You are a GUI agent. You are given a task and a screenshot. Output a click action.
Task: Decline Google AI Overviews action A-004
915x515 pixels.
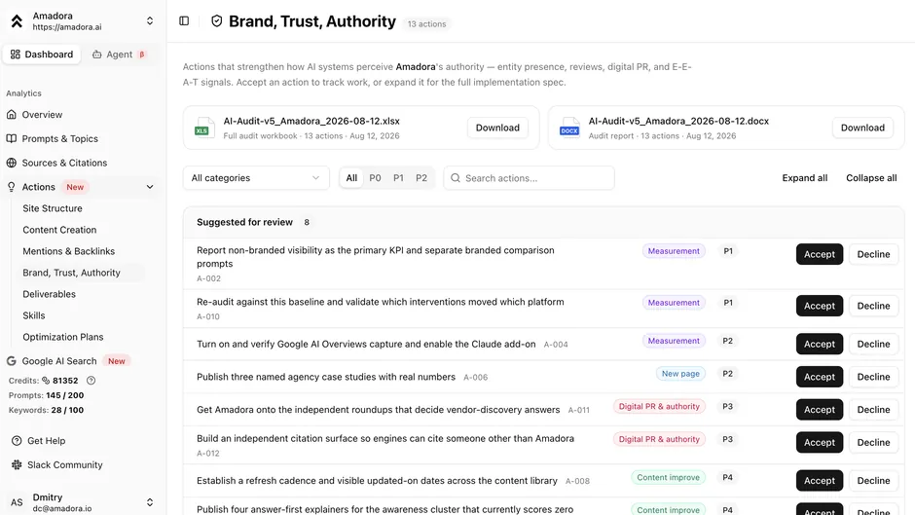(873, 344)
